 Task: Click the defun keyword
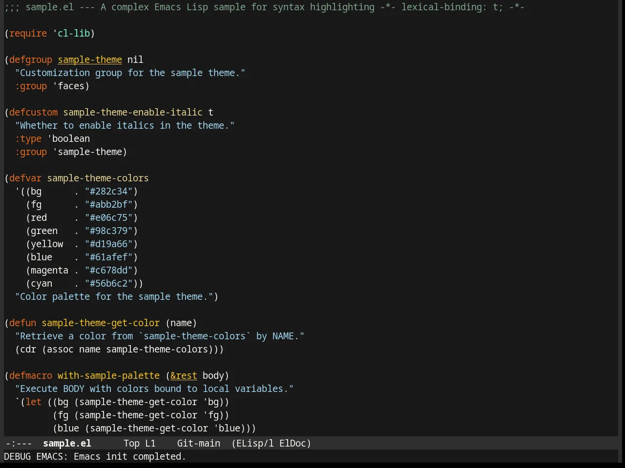point(22,323)
